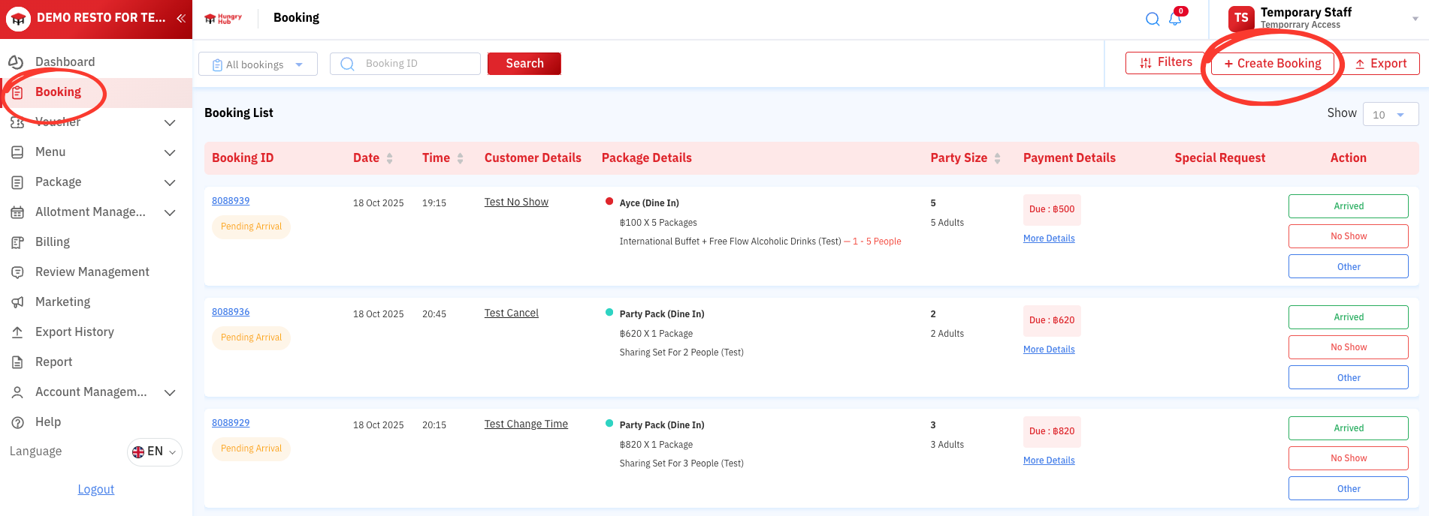Open the Show 10 rows dropdown

point(1390,114)
